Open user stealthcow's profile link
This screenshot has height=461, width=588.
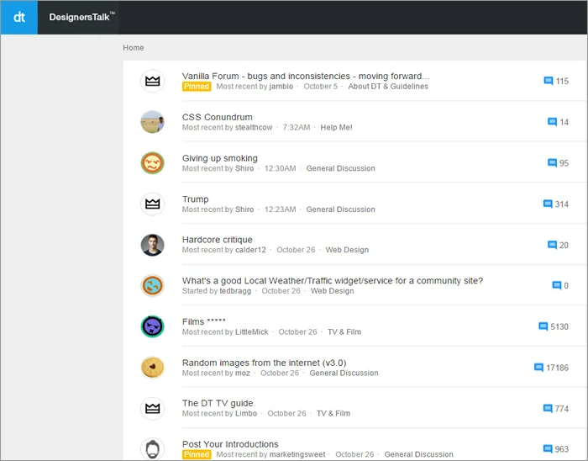[x=254, y=127]
